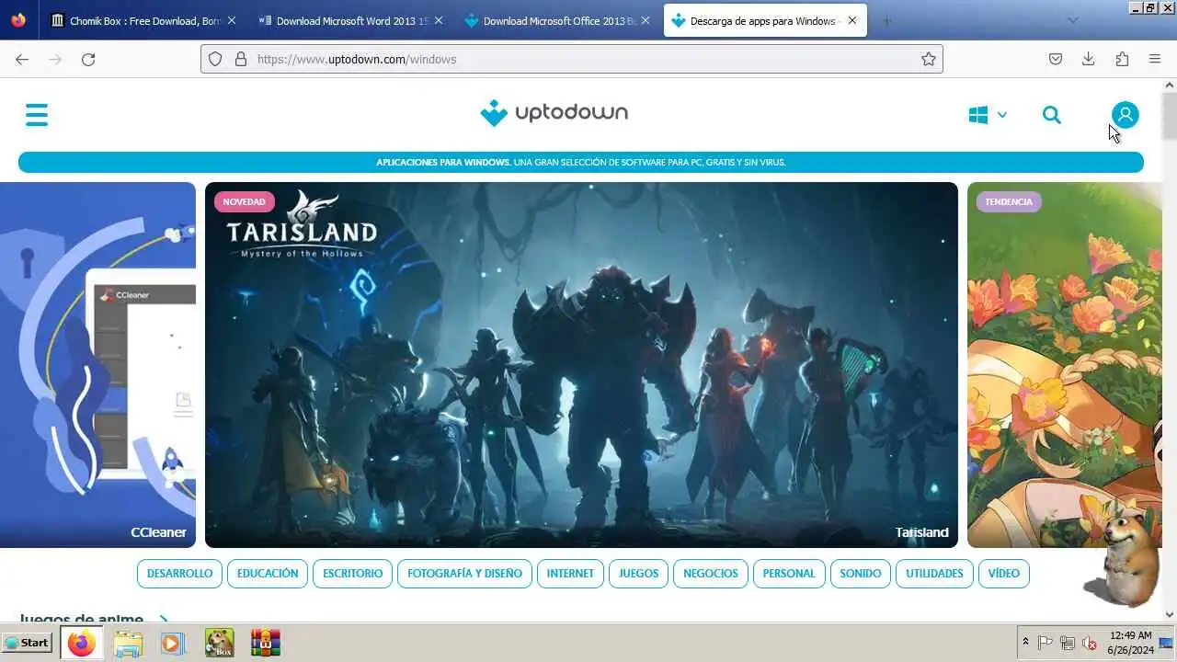The height and width of the screenshot is (662, 1177).
Task: Open the Uptodown hamburger menu
Action: pyautogui.click(x=37, y=115)
